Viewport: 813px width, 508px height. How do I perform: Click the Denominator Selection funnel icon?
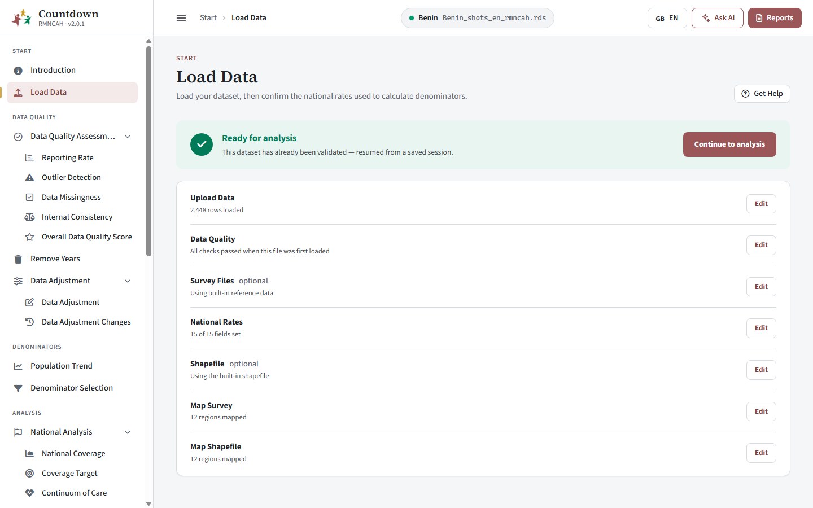click(18, 388)
